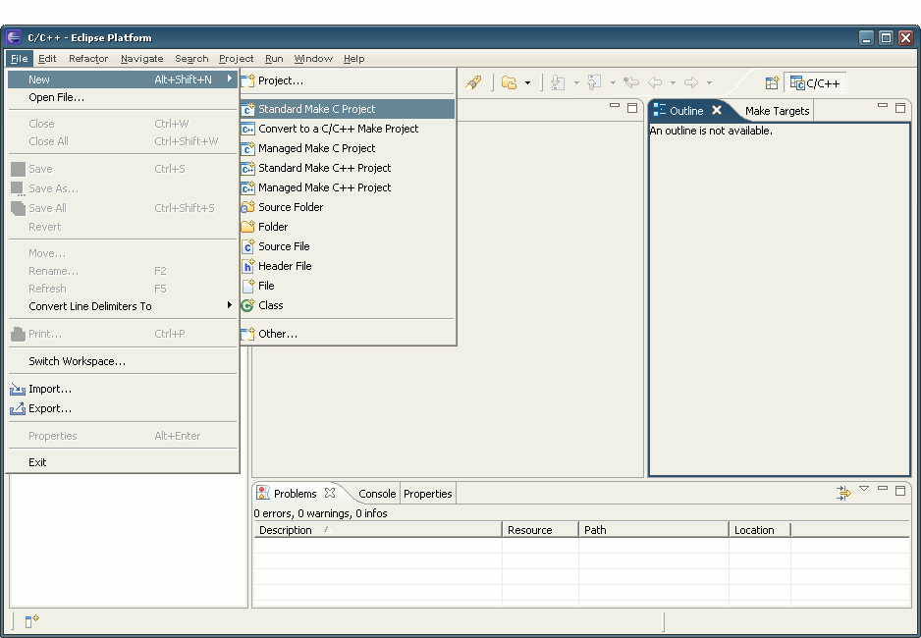Screen dimensions: 921x638
Task: Click Resource column header in Problems table
Action: tap(540, 530)
